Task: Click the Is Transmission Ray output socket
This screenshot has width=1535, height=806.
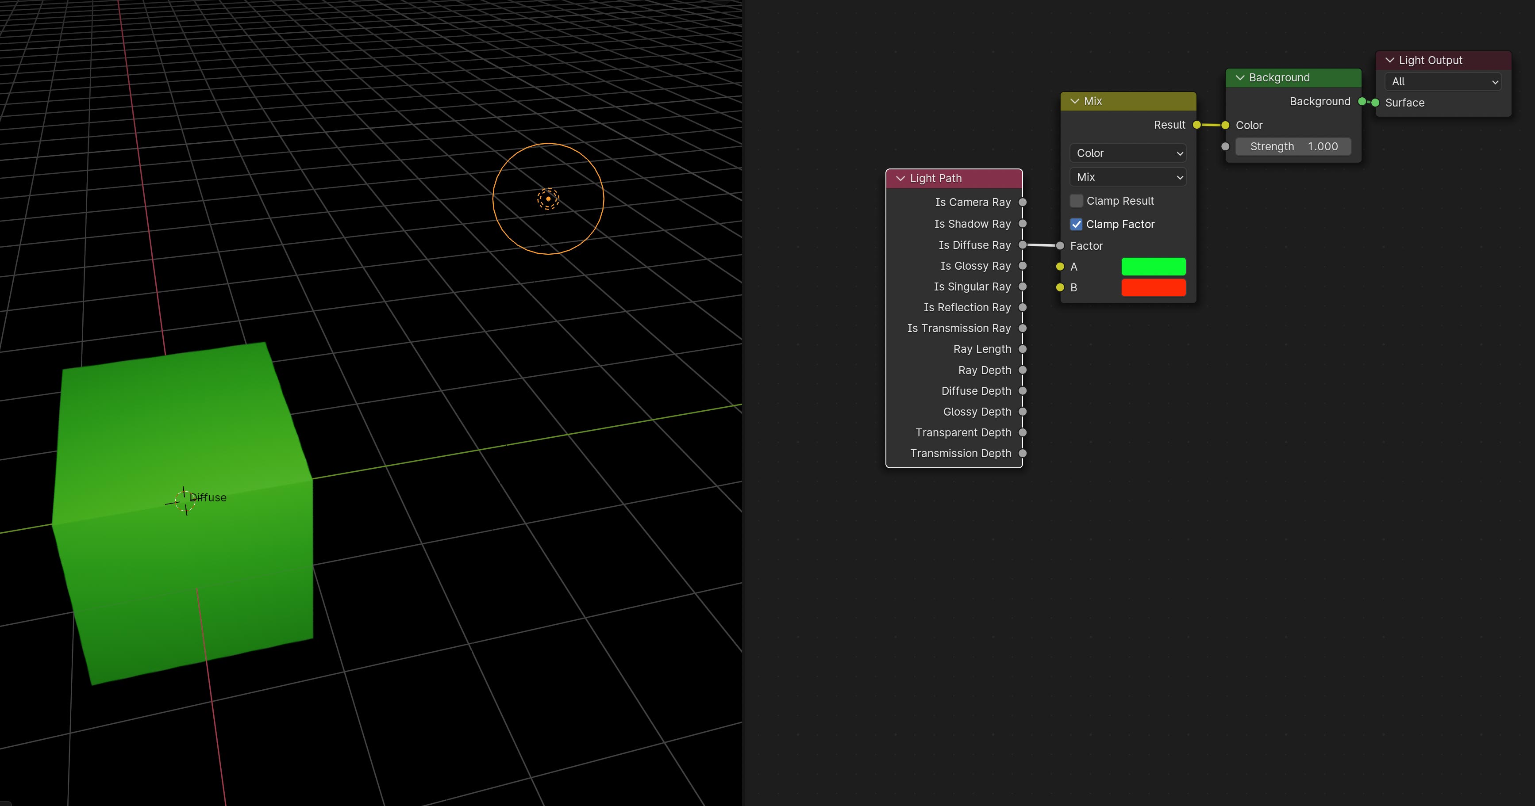Action: pos(1023,329)
